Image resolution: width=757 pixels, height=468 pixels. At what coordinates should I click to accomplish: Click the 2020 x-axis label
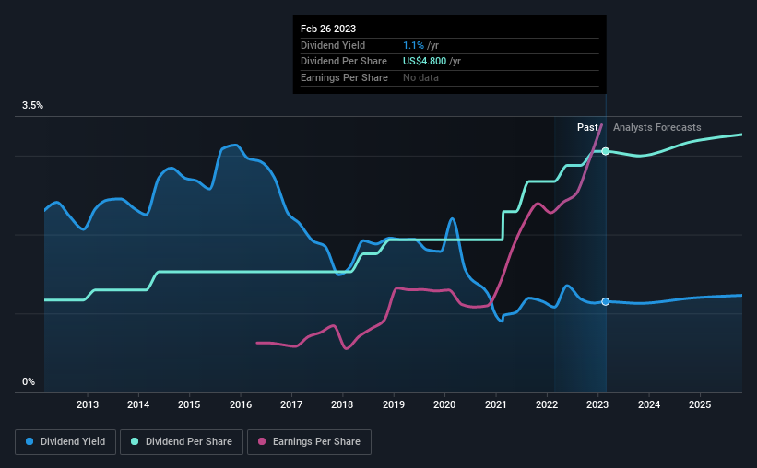(x=444, y=404)
